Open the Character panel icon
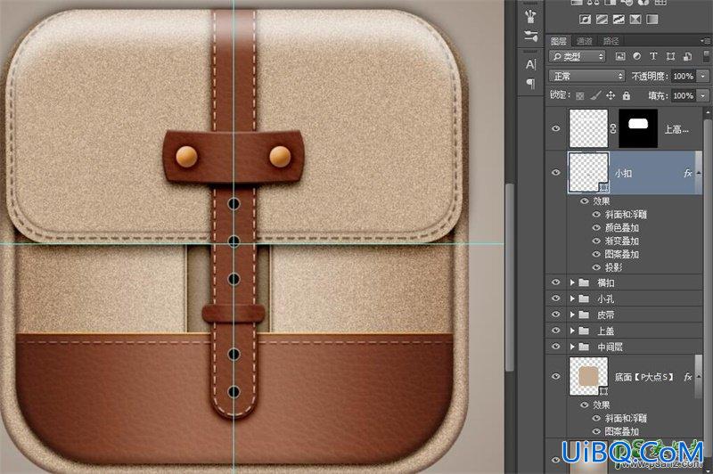Image resolution: width=713 pixels, height=474 pixels. [530, 65]
